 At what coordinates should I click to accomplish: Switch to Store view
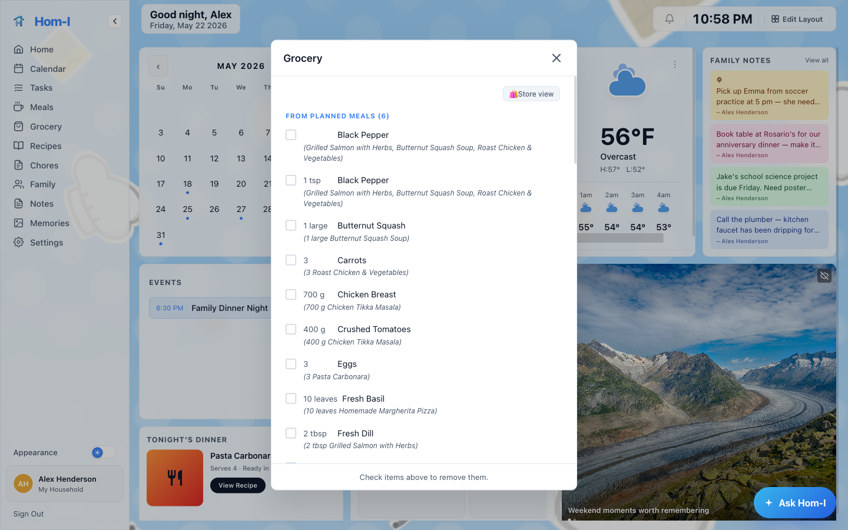pyautogui.click(x=531, y=94)
